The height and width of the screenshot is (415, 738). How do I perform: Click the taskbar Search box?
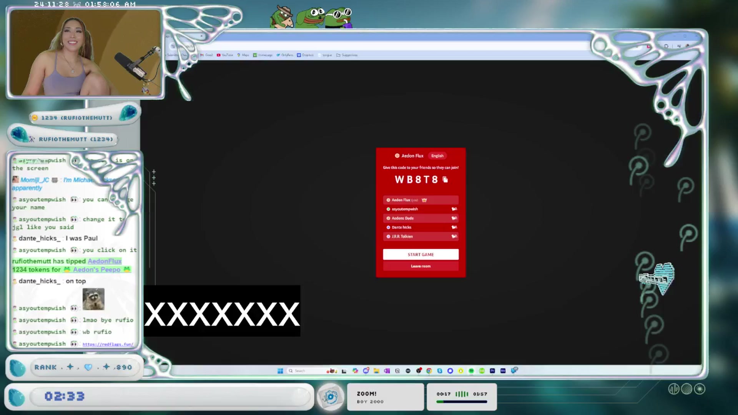point(312,371)
